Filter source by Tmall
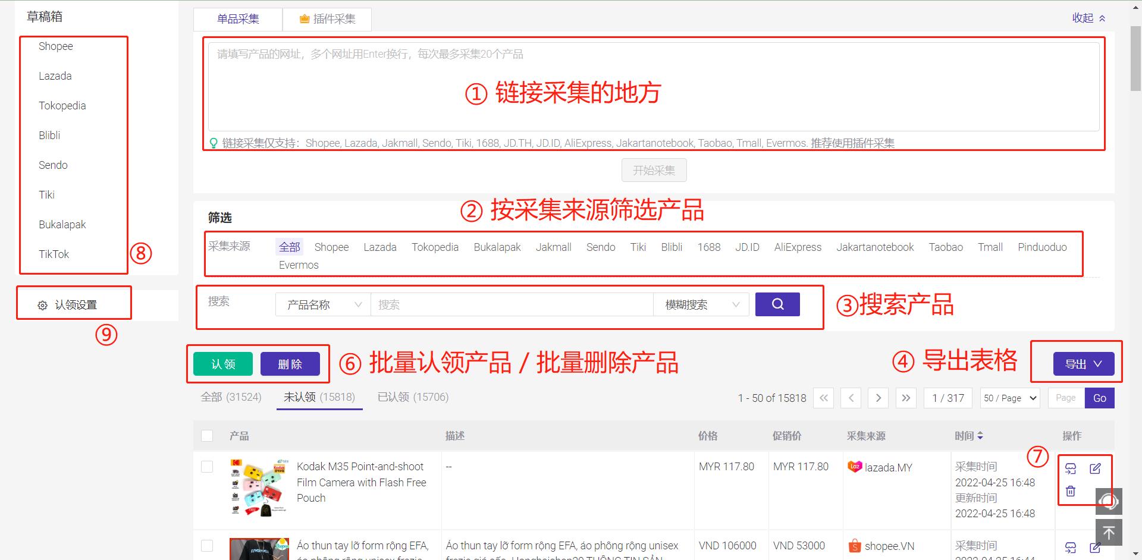This screenshot has width=1142, height=560. 990,247
